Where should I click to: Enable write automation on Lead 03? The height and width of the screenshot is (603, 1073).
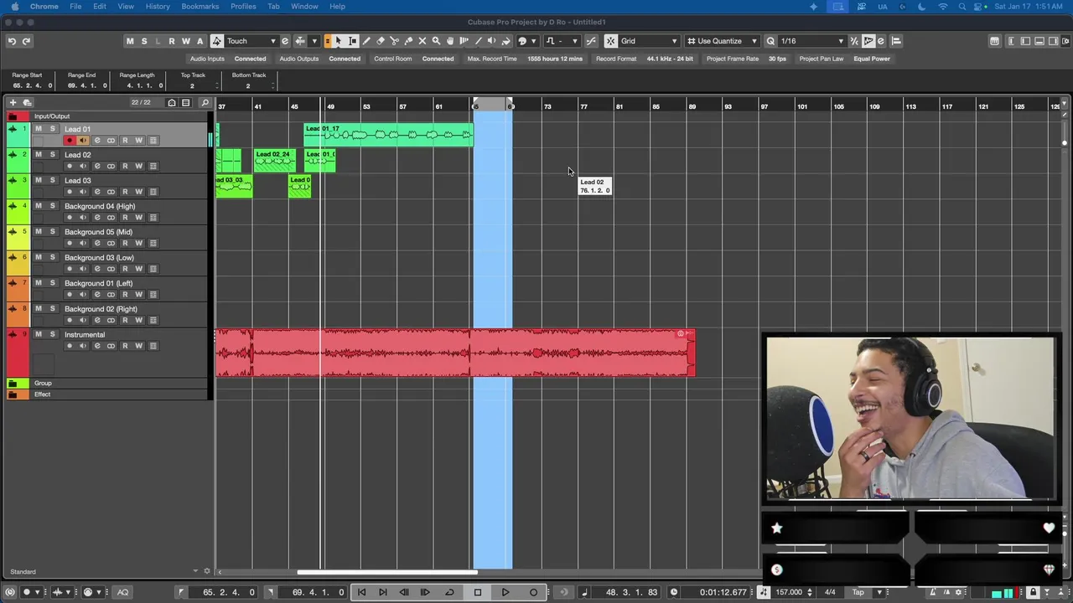pos(139,192)
